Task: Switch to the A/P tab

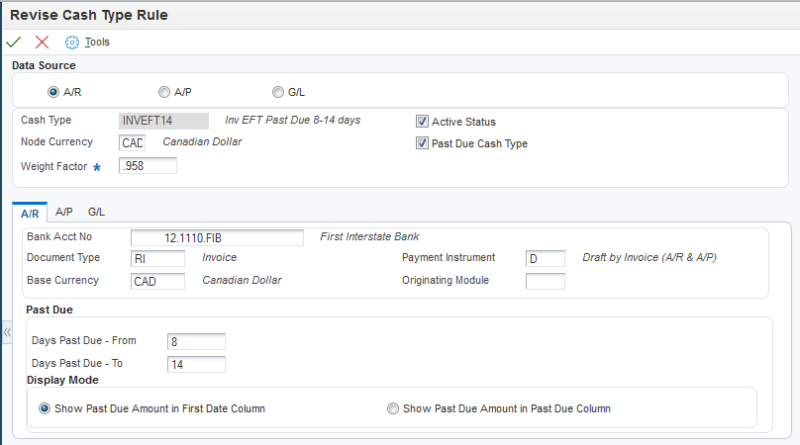Action: click(x=64, y=212)
